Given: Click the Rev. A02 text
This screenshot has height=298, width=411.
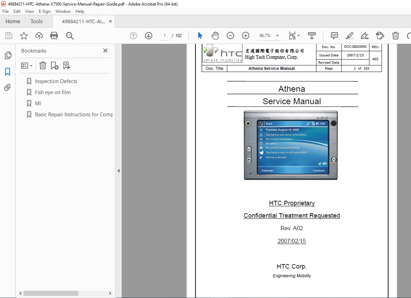Looking at the screenshot, I should pos(292,228).
